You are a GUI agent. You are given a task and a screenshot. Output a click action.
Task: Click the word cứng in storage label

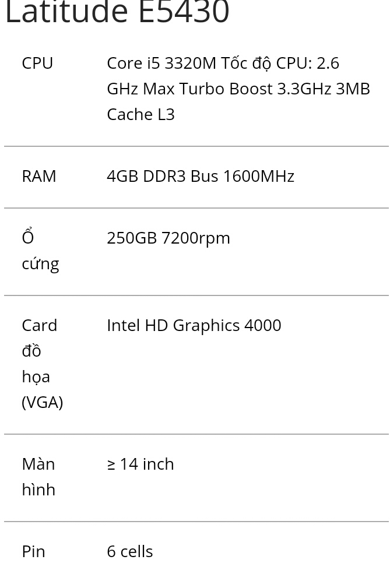point(40,263)
